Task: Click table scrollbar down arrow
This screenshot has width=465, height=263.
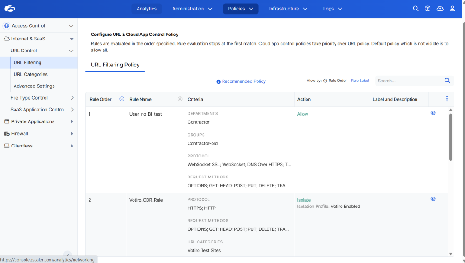Action: (450, 254)
